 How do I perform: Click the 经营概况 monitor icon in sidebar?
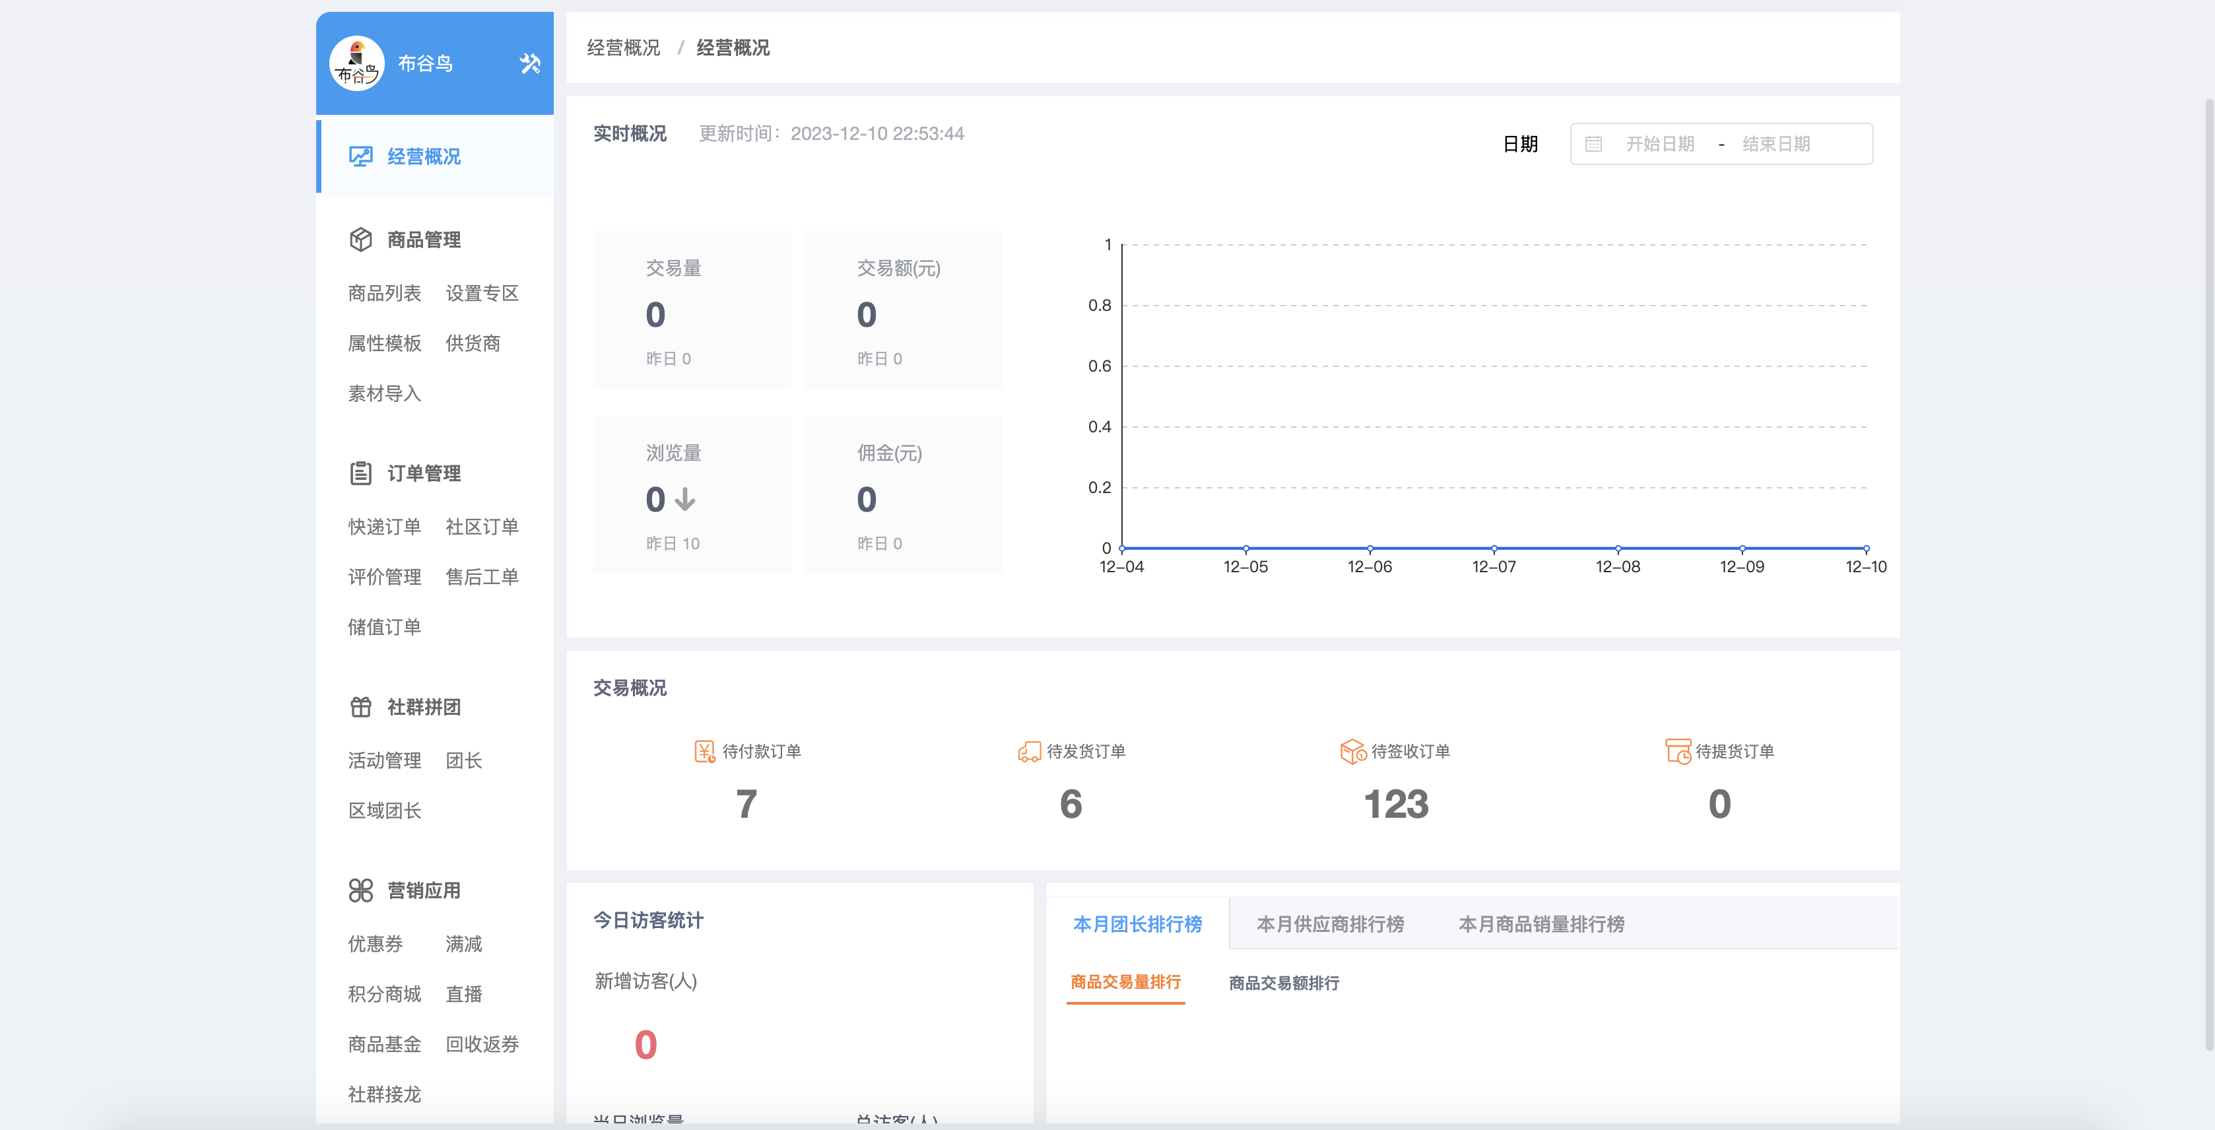(360, 156)
